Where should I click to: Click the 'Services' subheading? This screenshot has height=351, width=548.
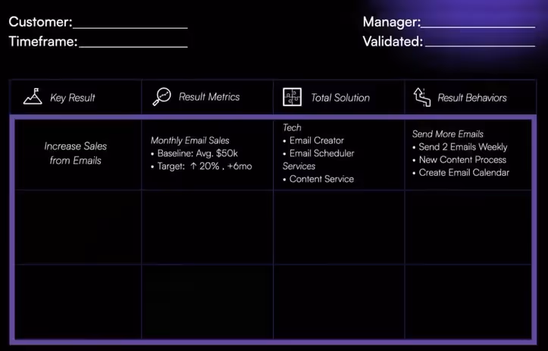299,166
